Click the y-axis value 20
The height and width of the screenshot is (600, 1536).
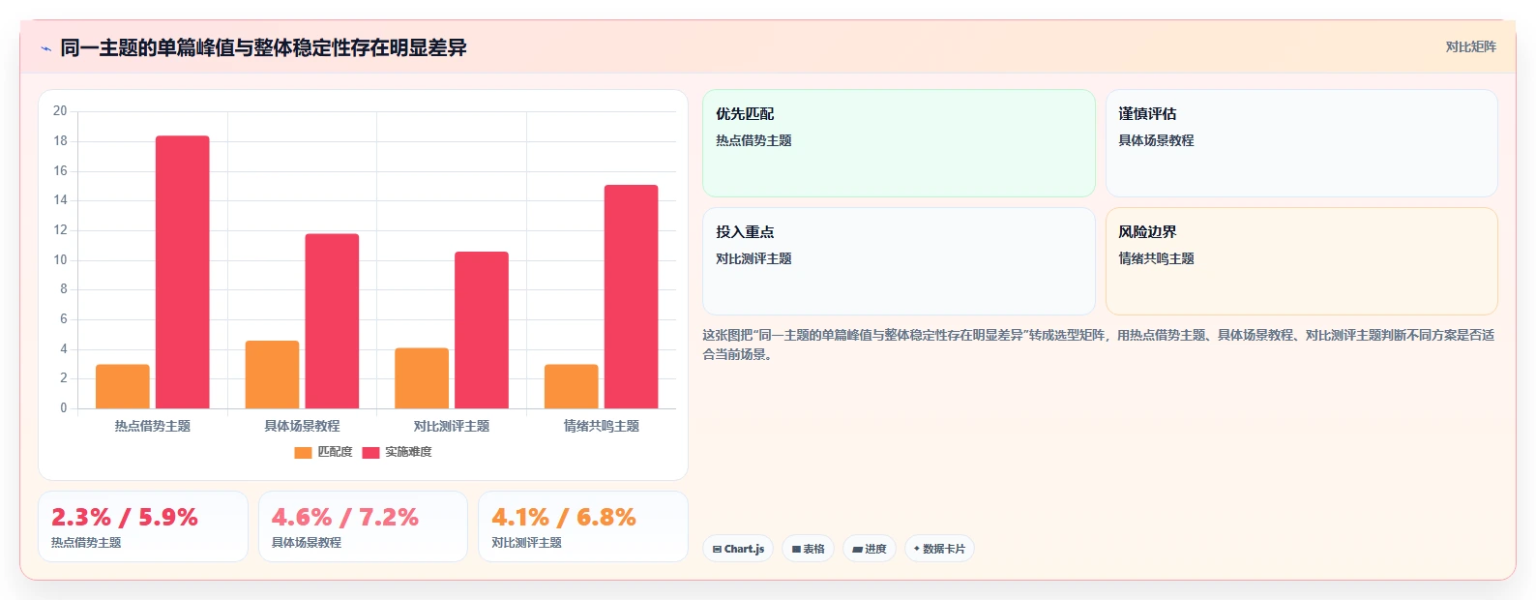[x=60, y=111]
